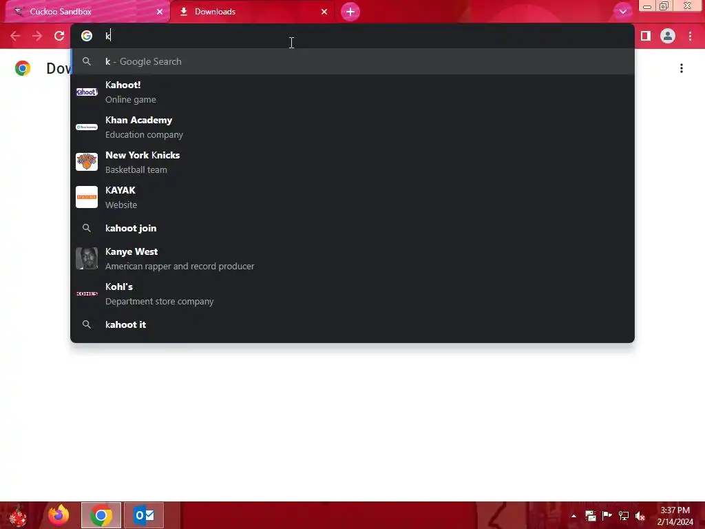Click magnifier icon beside 'k - Google Search'
Image resolution: width=705 pixels, height=529 pixels.
[x=87, y=61]
